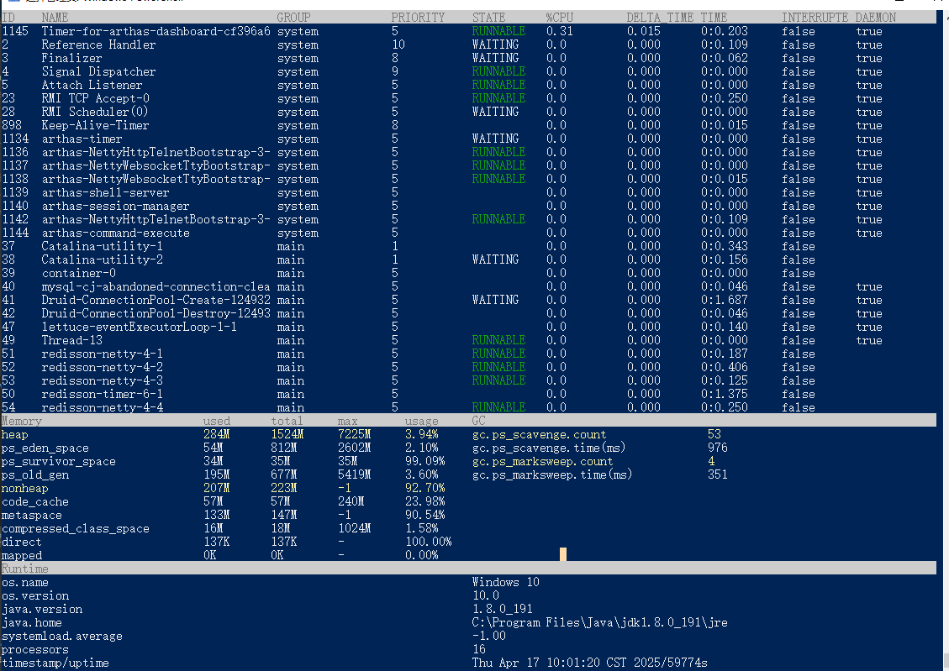Screen dimensions: 949x671
Task: Click the ps_eden_space row label
Action: pos(45,448)
